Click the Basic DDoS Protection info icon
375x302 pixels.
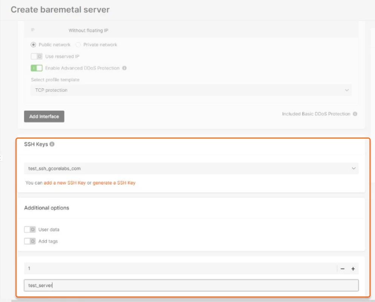[x=355, y=114]
